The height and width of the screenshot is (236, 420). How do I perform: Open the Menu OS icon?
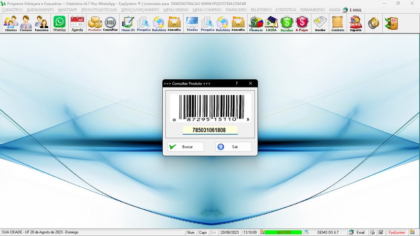128,24
